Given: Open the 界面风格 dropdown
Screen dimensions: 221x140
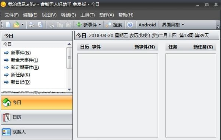Looking at the screenshot, I should point(173,25).
